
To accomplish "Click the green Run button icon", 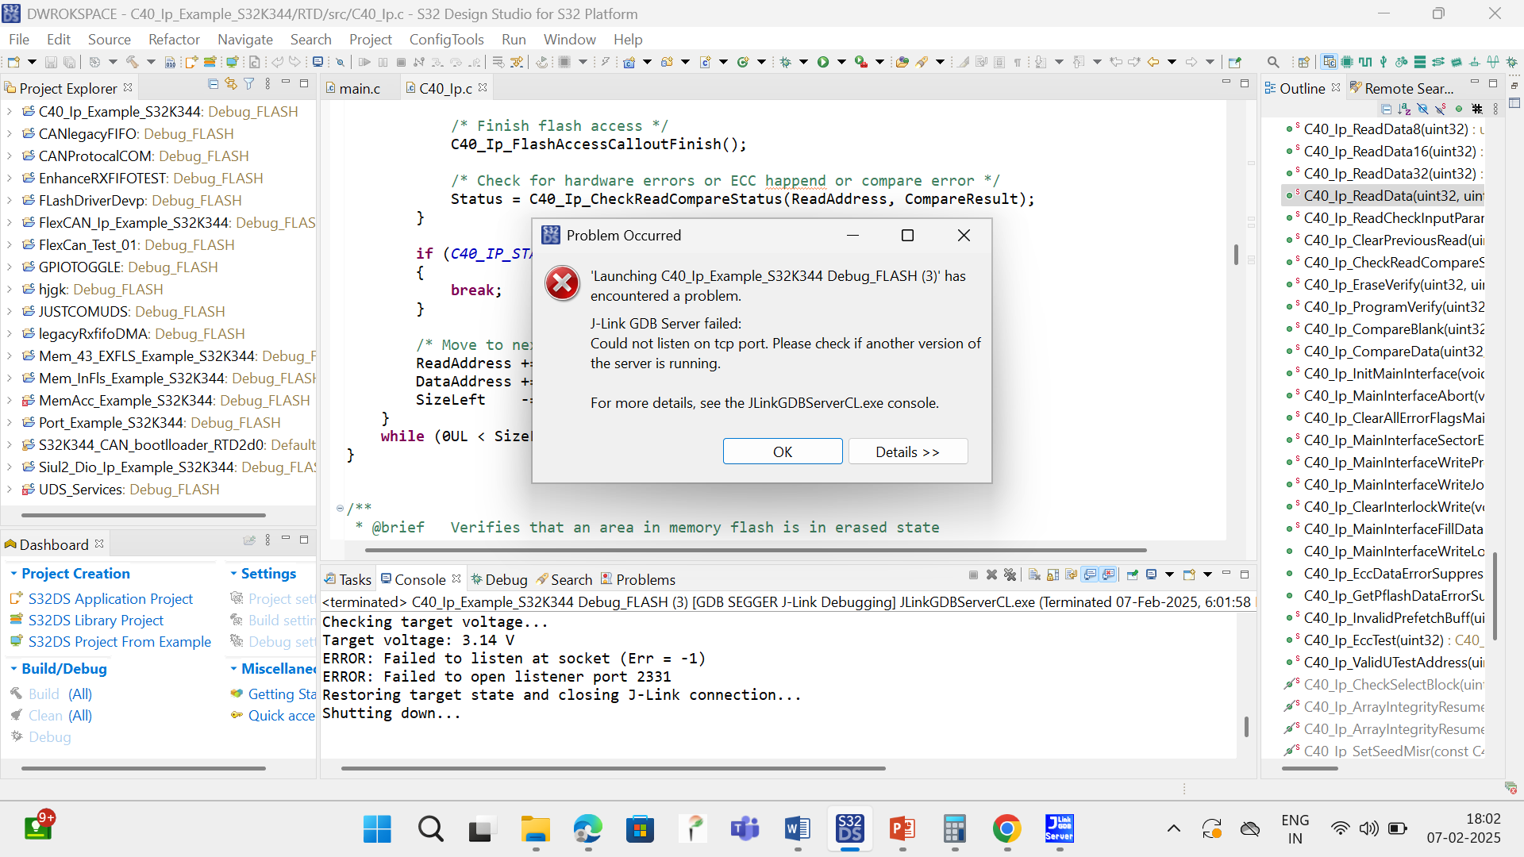I will (x=823, y=62).
